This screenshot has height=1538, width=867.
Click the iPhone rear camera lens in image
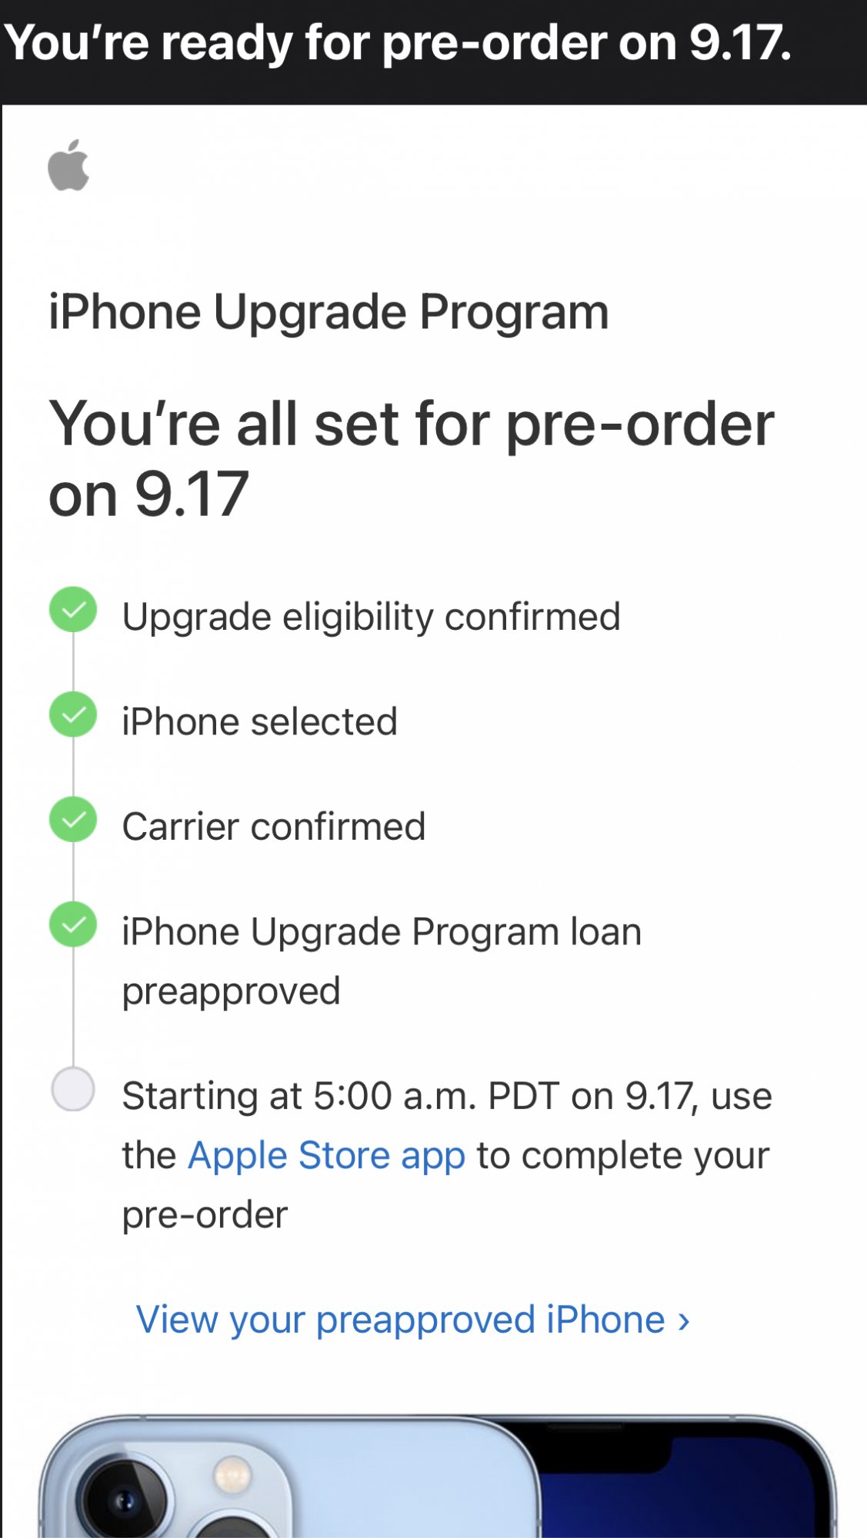coord(123,1500)
